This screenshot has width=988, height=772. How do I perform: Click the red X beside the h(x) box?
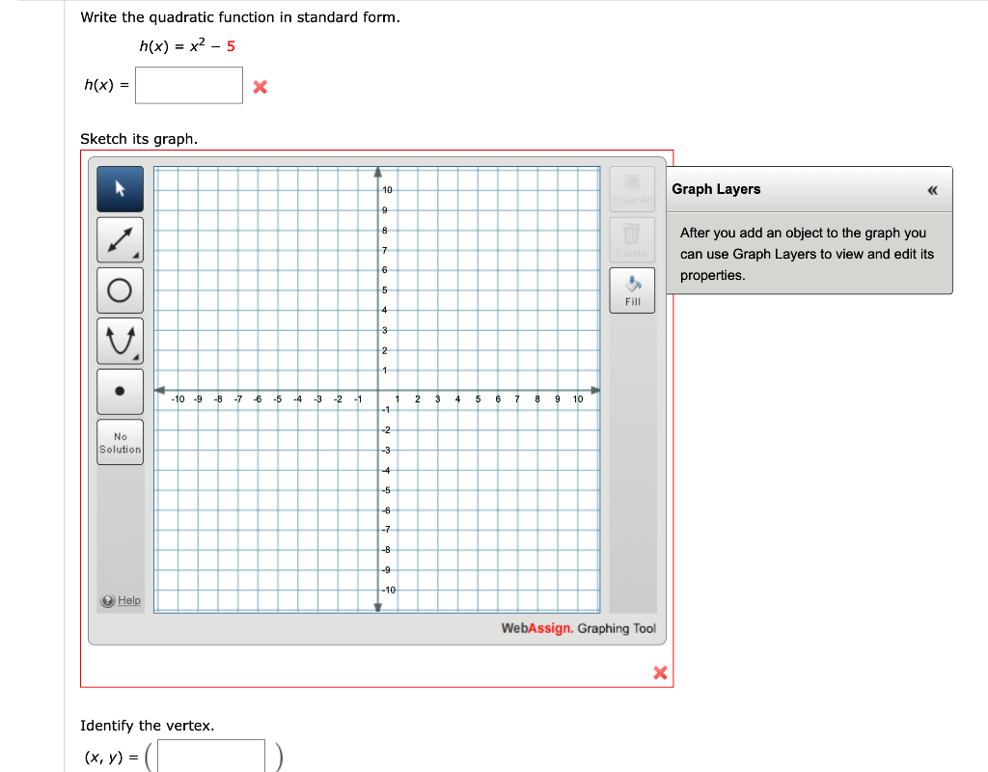pos(258,85)
